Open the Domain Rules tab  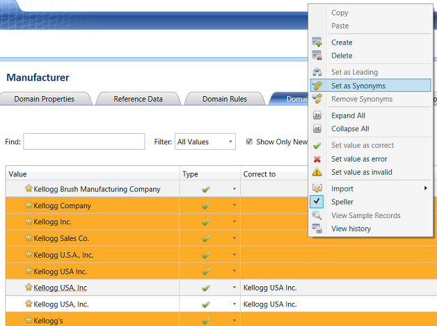224,99
